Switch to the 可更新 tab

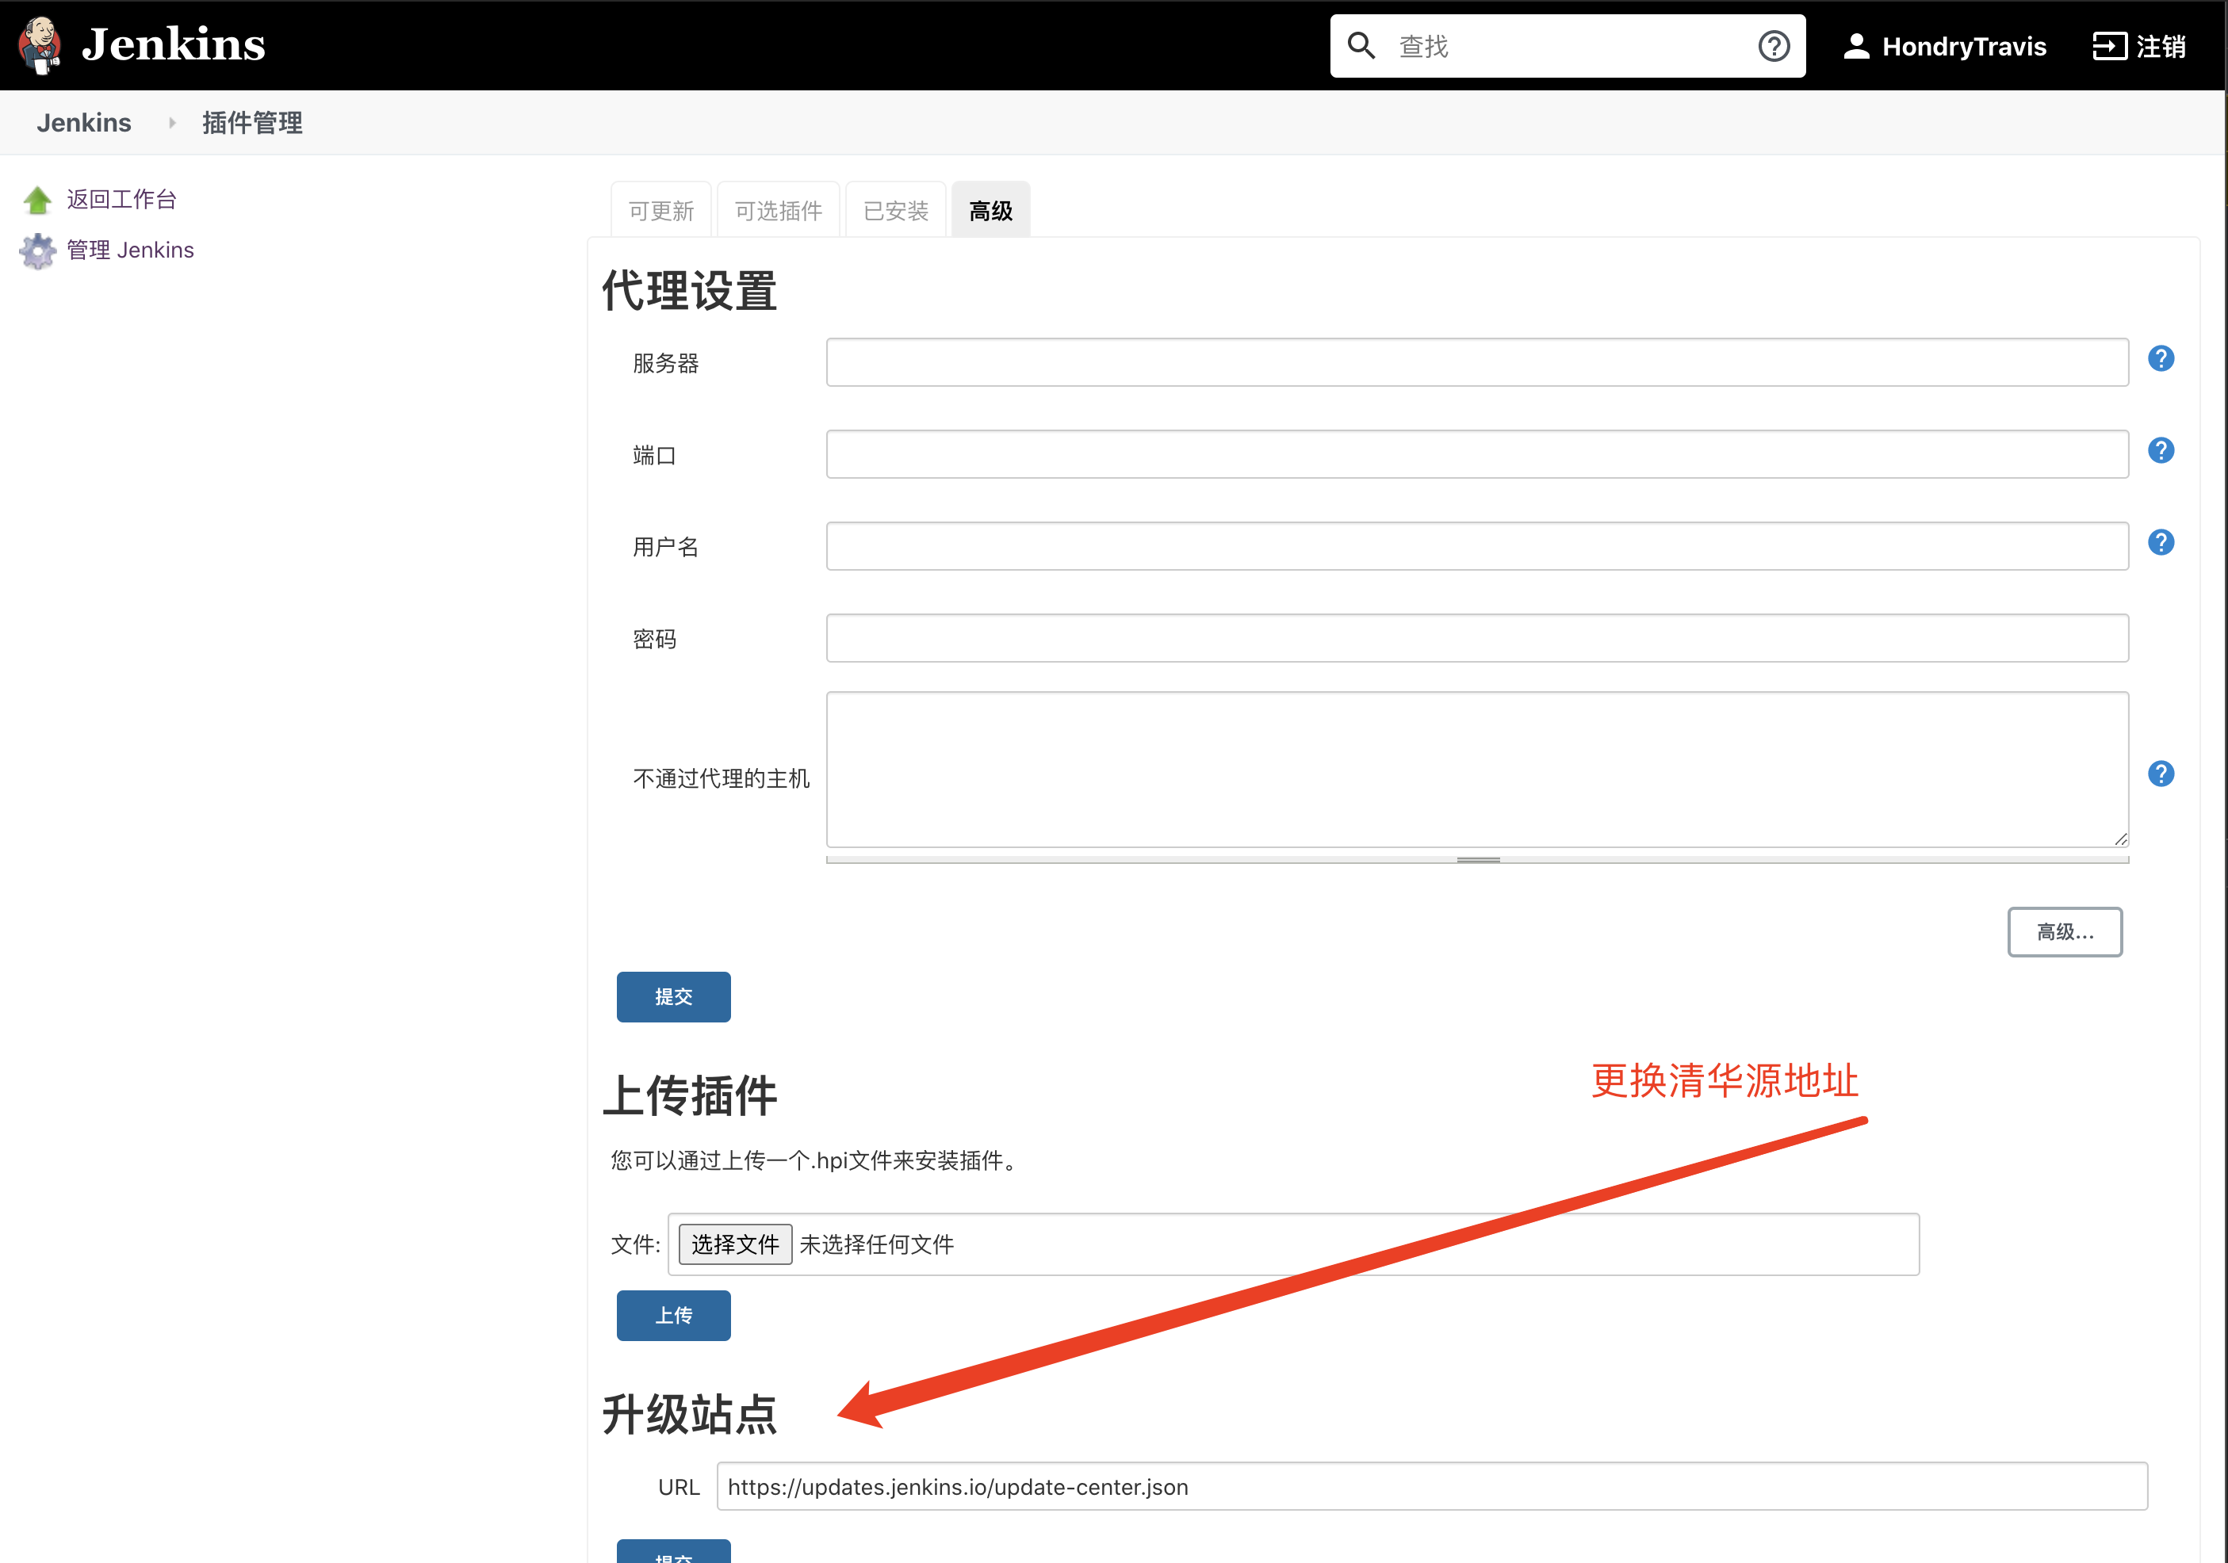click(x=660, y=209)
